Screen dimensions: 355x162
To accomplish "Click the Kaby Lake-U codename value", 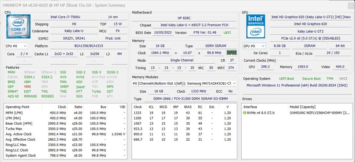I will point(74,31).
